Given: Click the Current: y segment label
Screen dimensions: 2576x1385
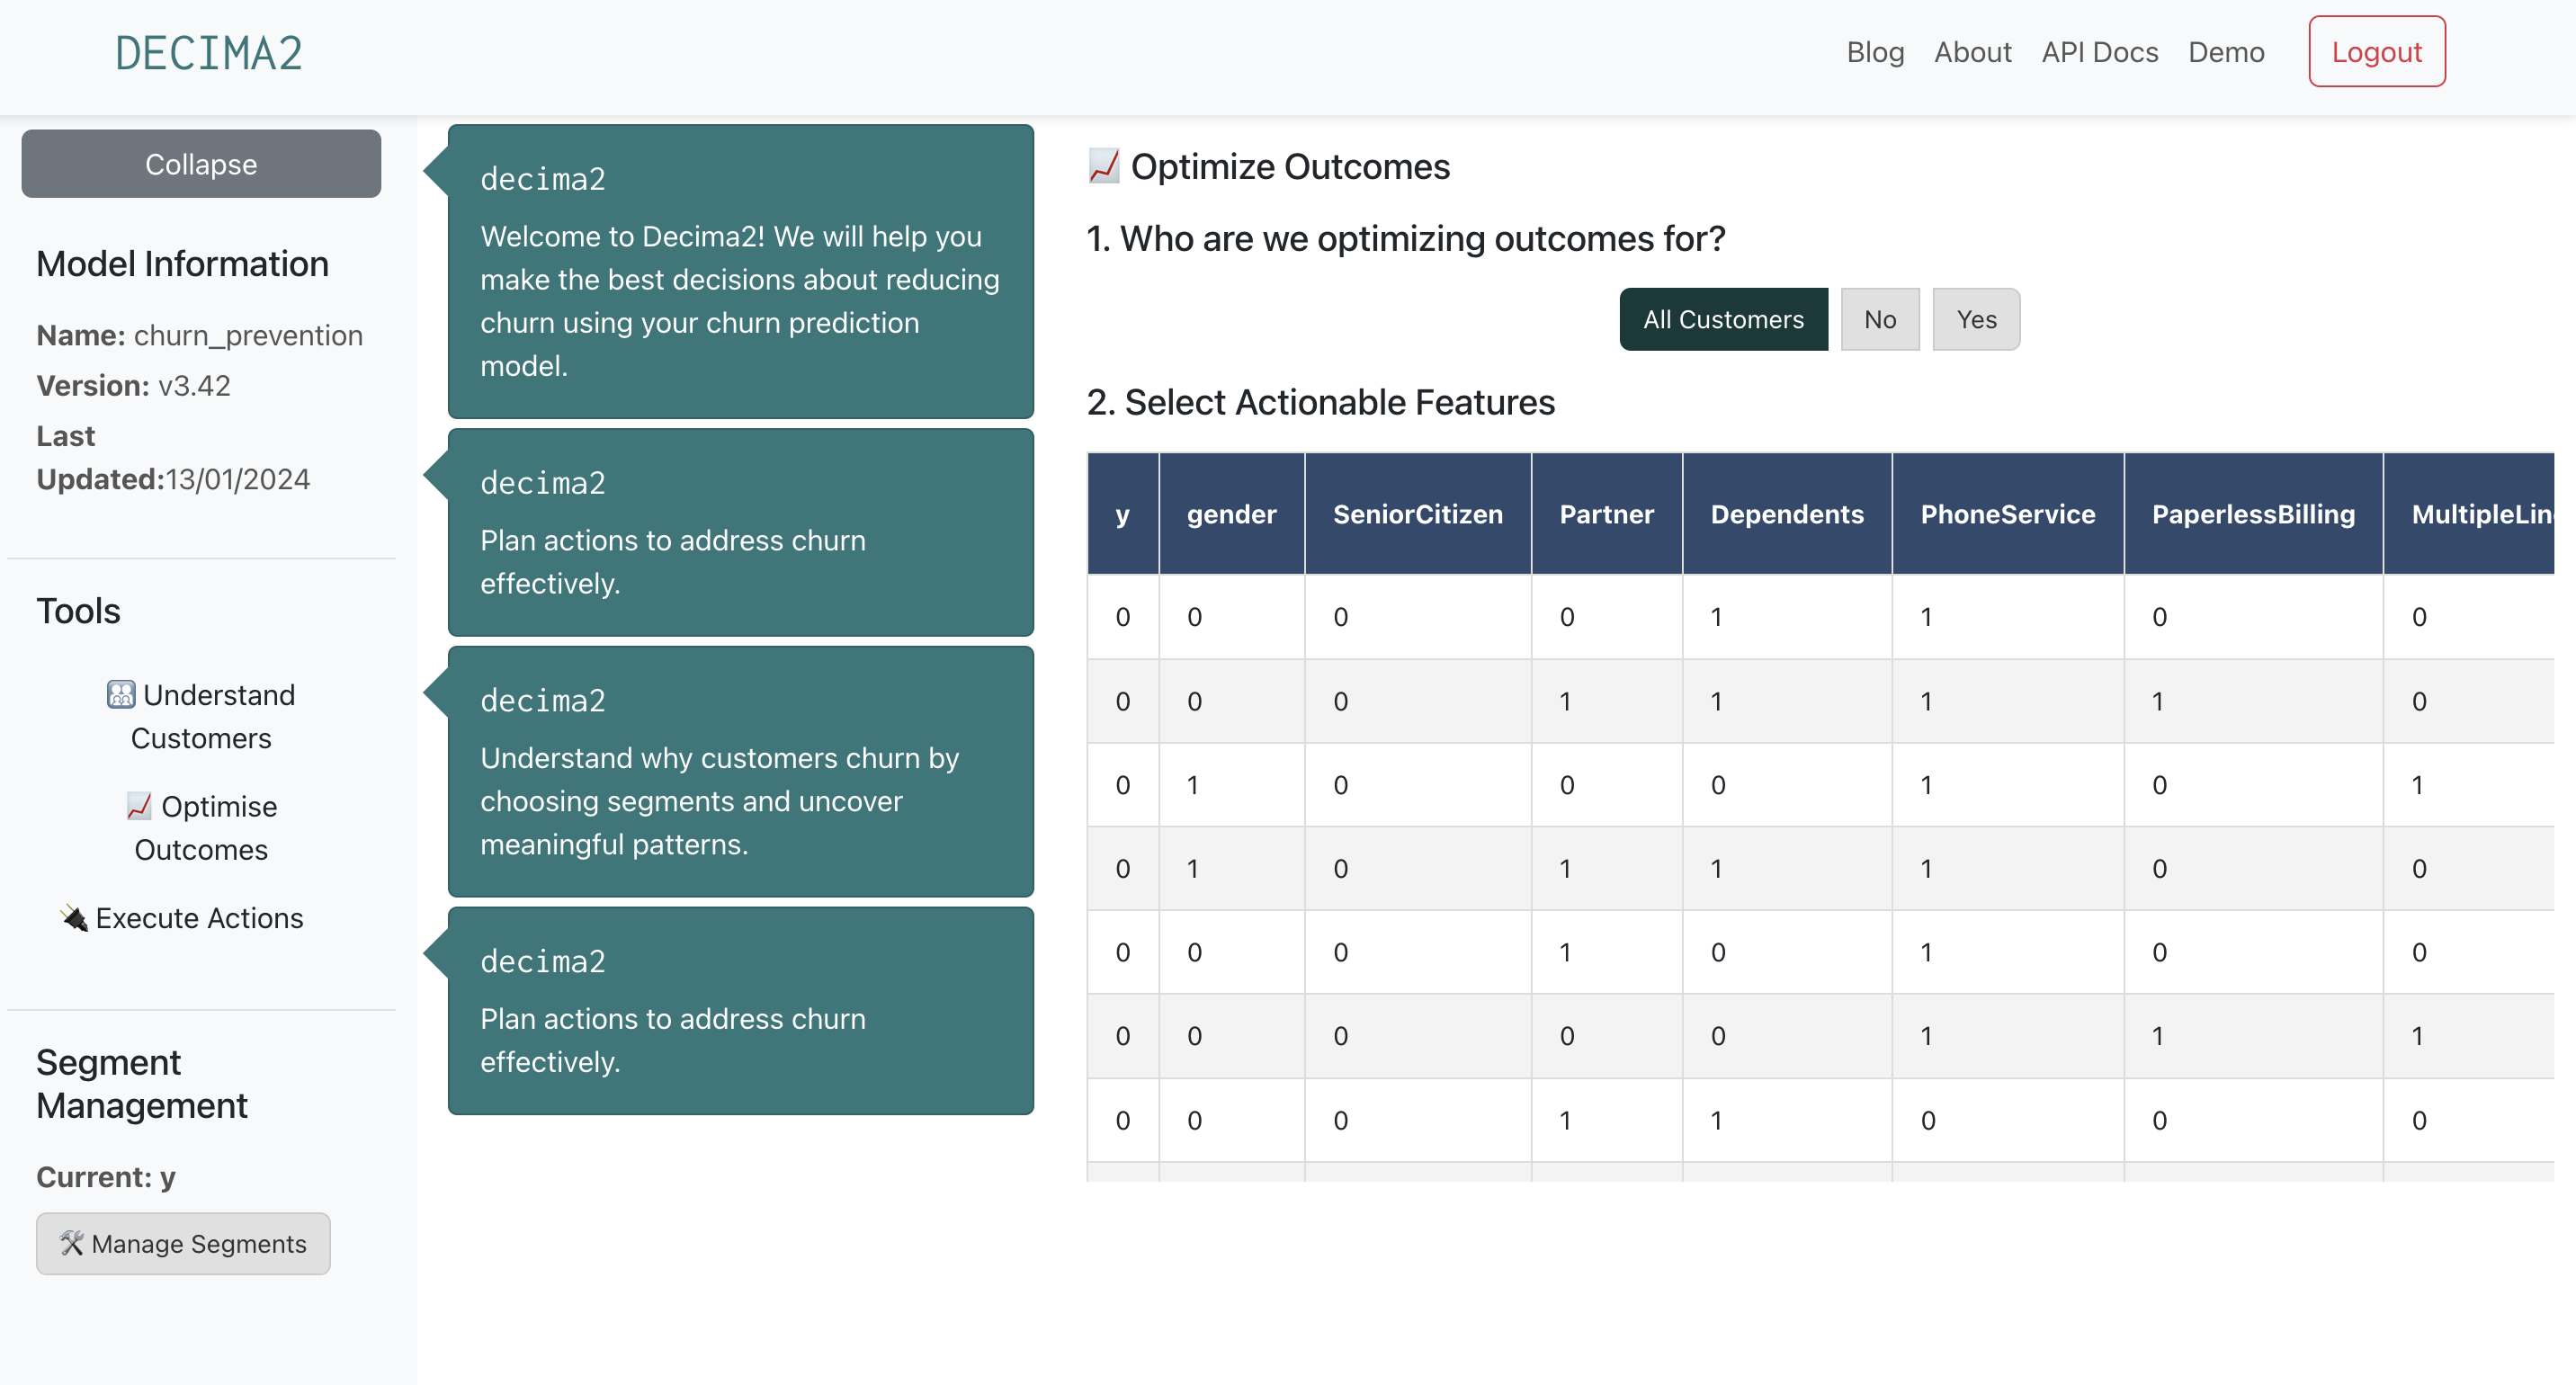Looking at the screenshot, I should [106, 1177].
